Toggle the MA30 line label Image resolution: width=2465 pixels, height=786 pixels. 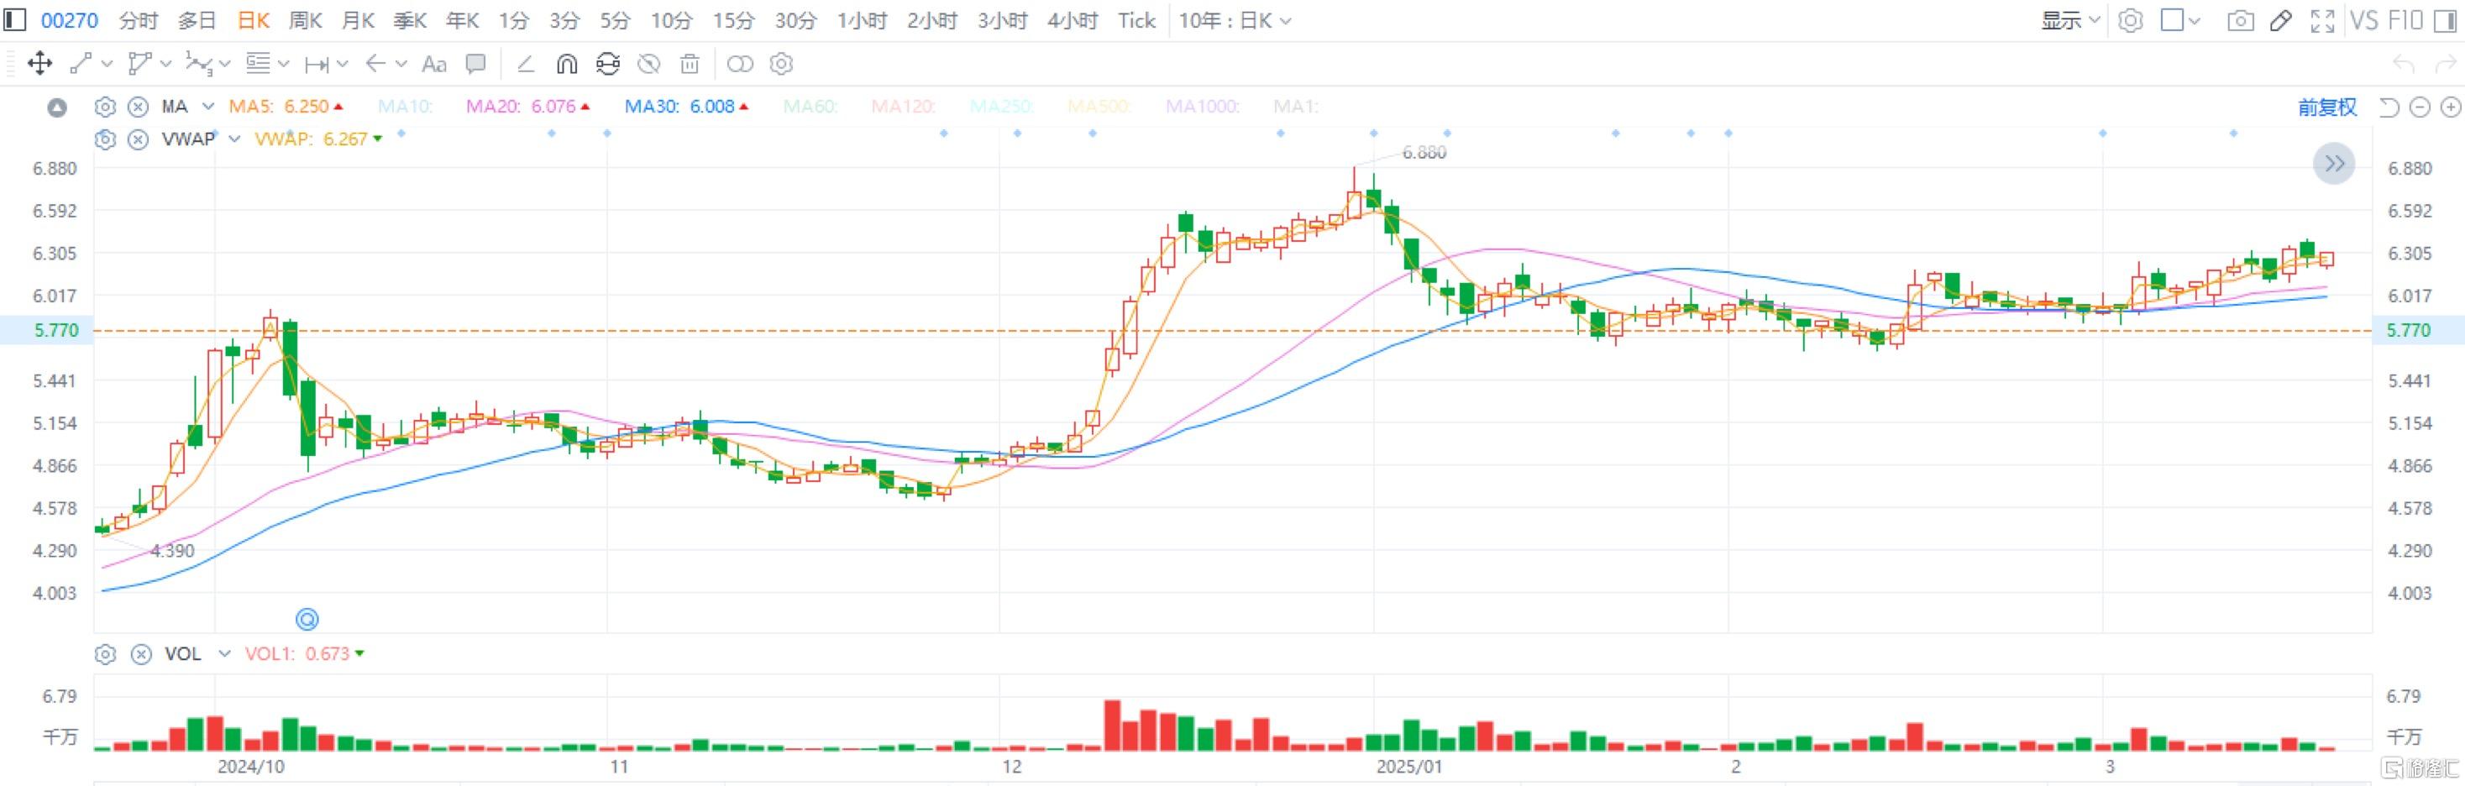pos(686,106)
